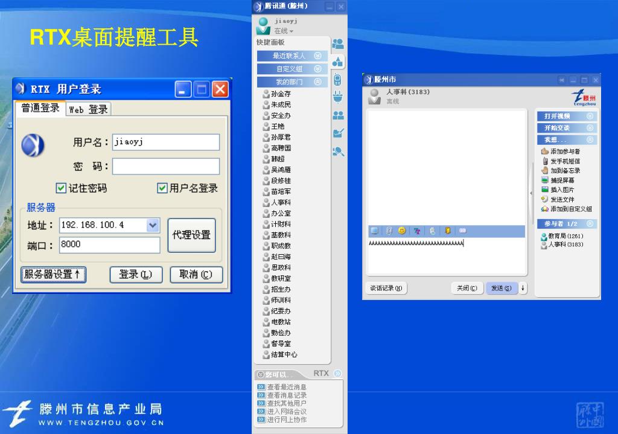Click the contacts icon in main panel sidebar
Viewport: 618px width, 434px height.
338,43
